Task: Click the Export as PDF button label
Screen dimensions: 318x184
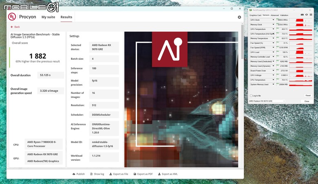Action: pos(145,174)
